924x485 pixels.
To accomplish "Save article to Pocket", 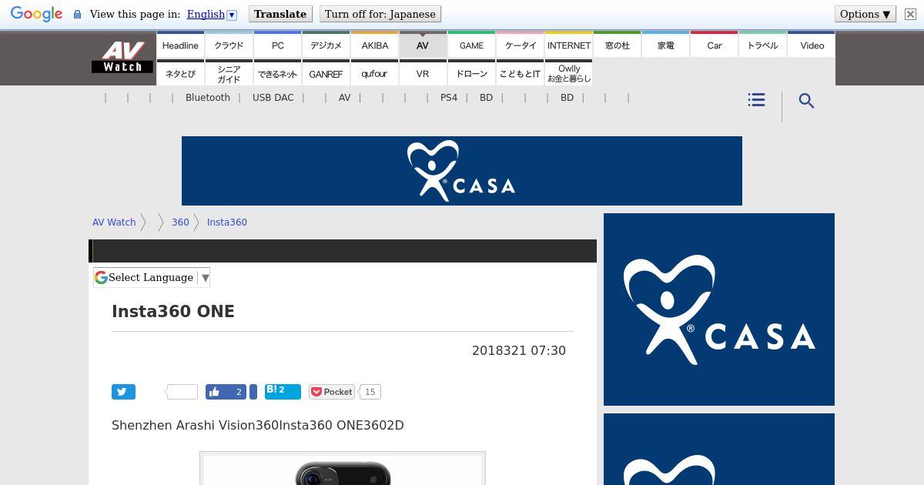I will 332,392.
